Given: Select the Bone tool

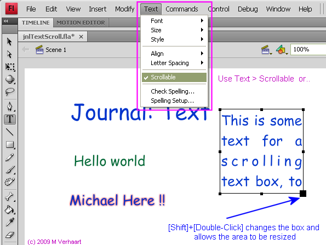Looking at the screenshot, I should click(10, 197).
